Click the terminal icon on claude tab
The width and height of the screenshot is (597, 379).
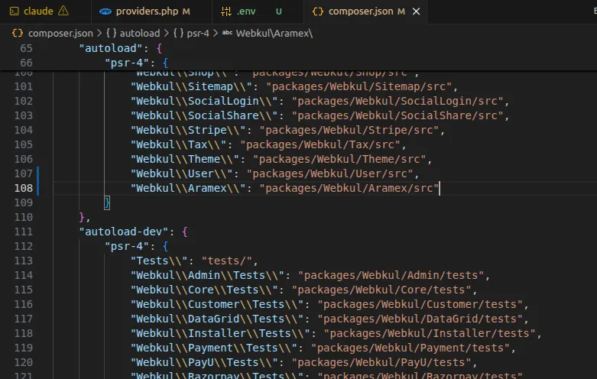click(x=14, y=11)
